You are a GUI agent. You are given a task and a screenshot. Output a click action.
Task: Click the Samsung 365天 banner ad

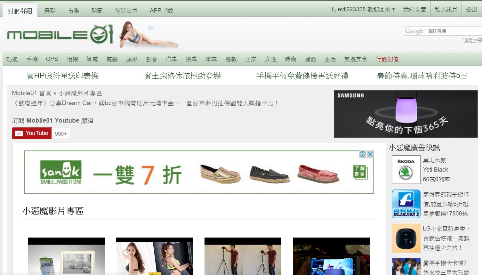point(406,114)
